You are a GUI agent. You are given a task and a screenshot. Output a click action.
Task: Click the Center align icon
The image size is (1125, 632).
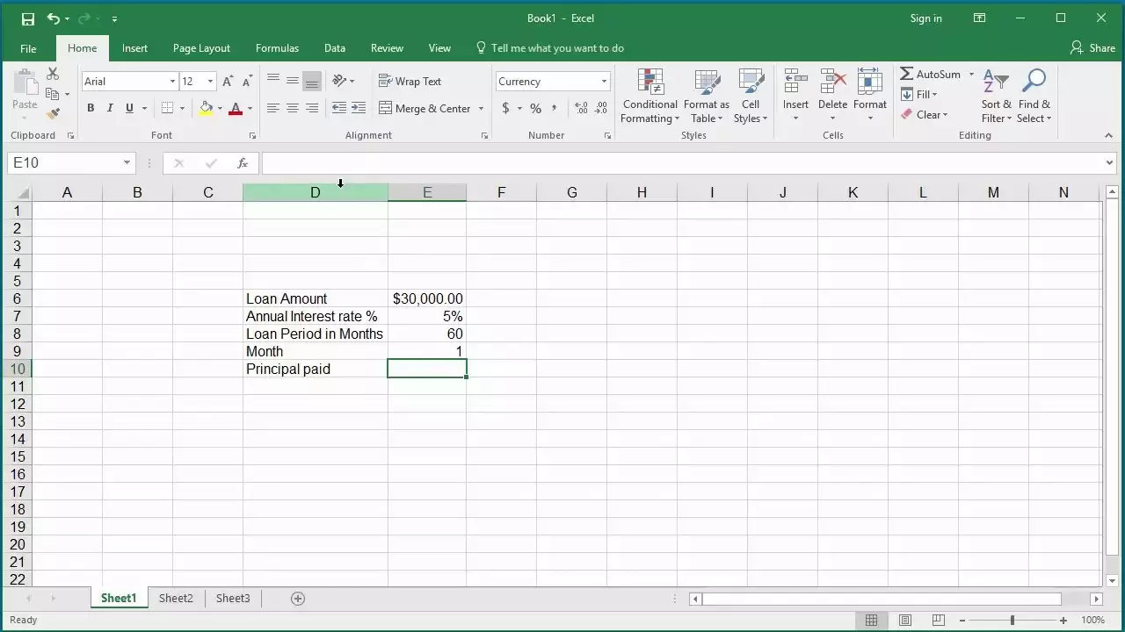point(293,109)
